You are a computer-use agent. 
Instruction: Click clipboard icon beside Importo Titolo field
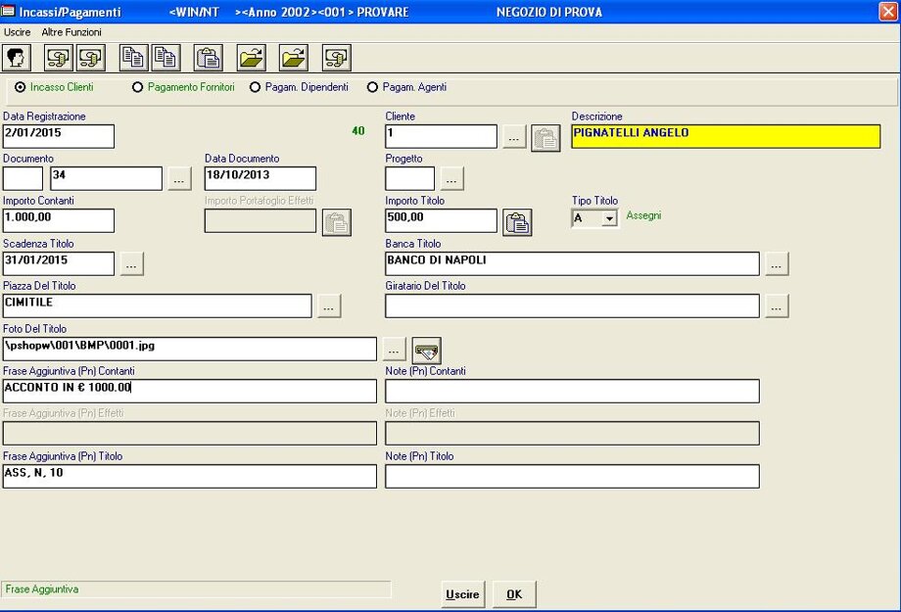(x=517, y=222)
